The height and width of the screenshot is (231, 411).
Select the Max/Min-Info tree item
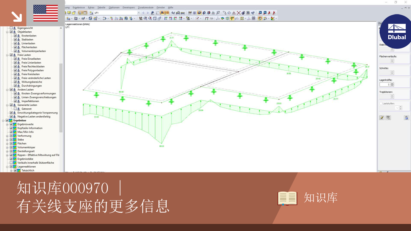(25, 132)
